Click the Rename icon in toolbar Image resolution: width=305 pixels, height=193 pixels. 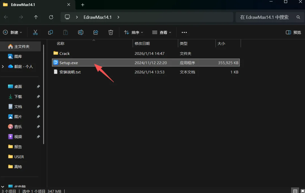point(80,32)
